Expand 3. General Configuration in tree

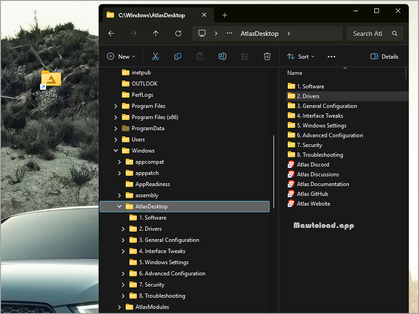point(123,240)
